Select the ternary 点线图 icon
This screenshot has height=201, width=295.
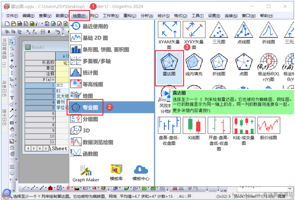(x=244, y=33)
